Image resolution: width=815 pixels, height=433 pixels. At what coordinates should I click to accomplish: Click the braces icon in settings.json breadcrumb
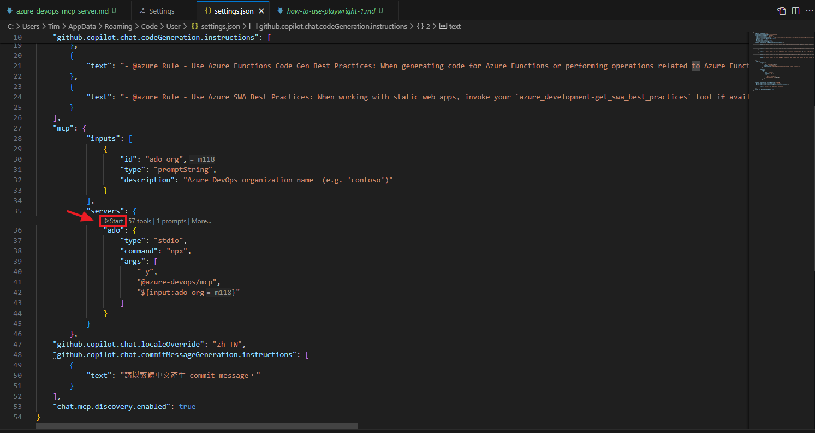click(195, 26)
